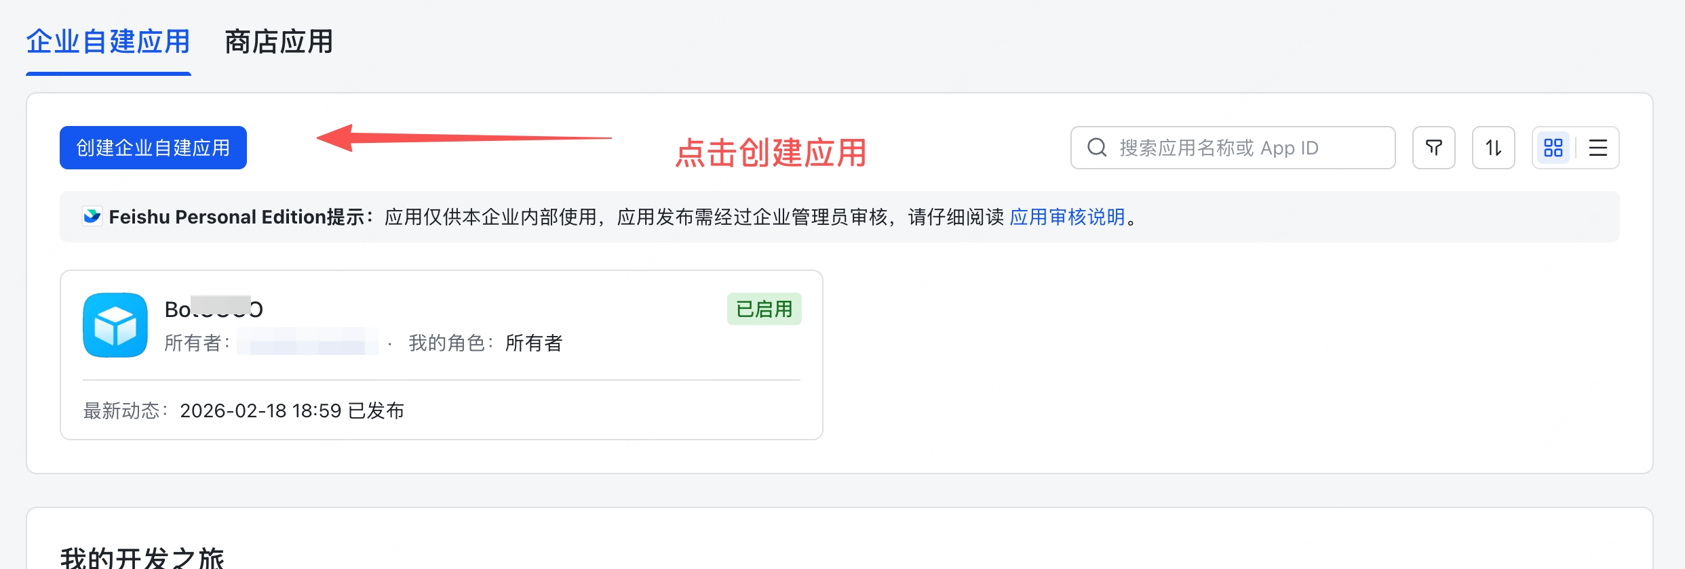Switch to the 企业自建应用 tab
The height and width of the screenshot is (569, 1685).
[x=108, y=42]
